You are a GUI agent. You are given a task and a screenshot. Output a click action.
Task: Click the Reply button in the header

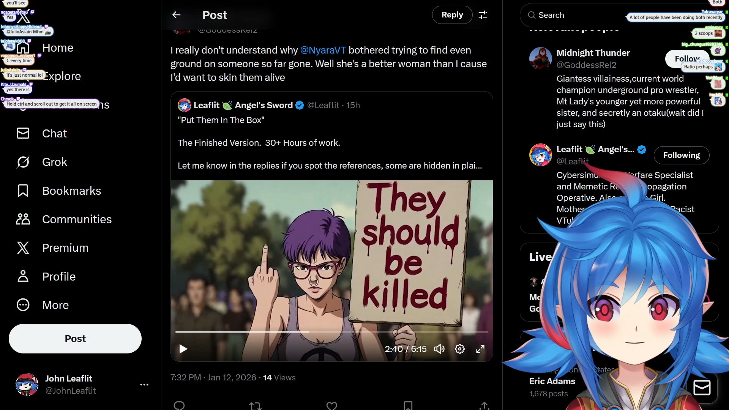(x=452, y=15)
